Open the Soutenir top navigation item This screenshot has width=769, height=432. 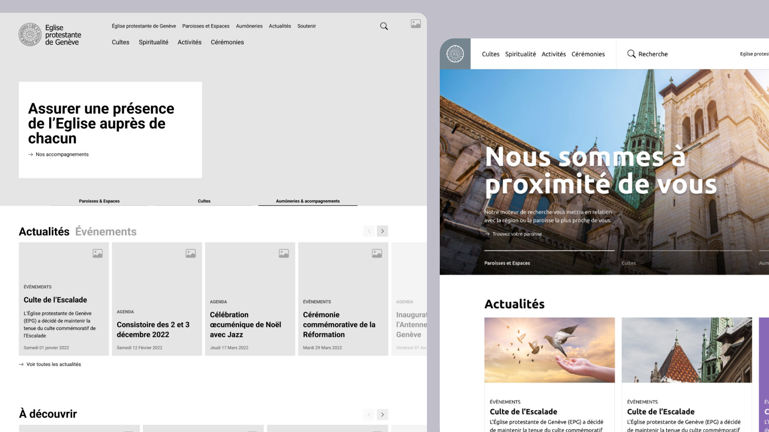[x=306, y=26]
